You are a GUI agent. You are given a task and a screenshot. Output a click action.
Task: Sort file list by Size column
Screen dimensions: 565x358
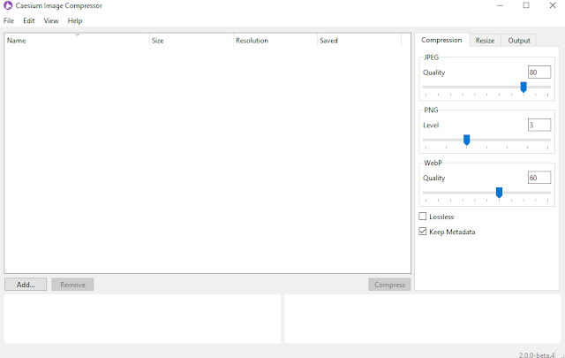(191, 41)
